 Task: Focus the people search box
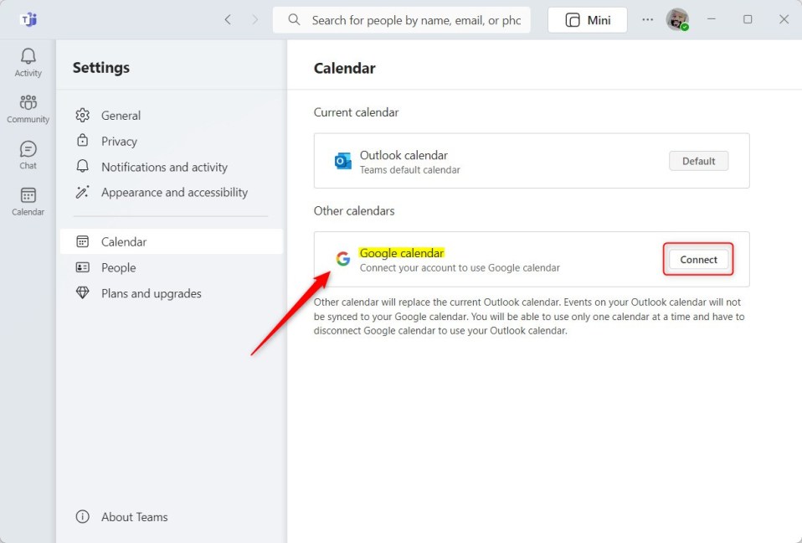click(x=402, y=20)
